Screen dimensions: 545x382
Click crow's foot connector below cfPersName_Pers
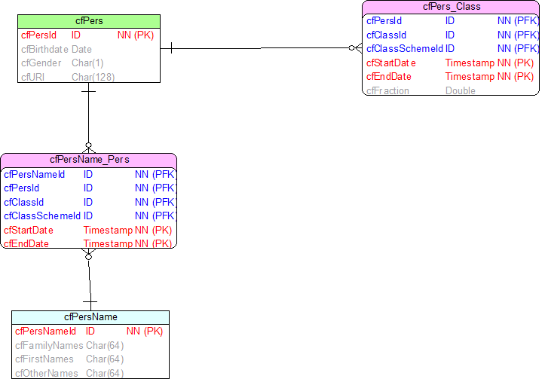click(x=89, y=254)
